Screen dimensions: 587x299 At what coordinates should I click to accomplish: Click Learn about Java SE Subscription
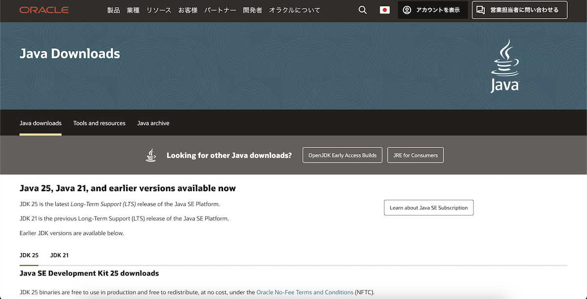[x=429, y=207]
